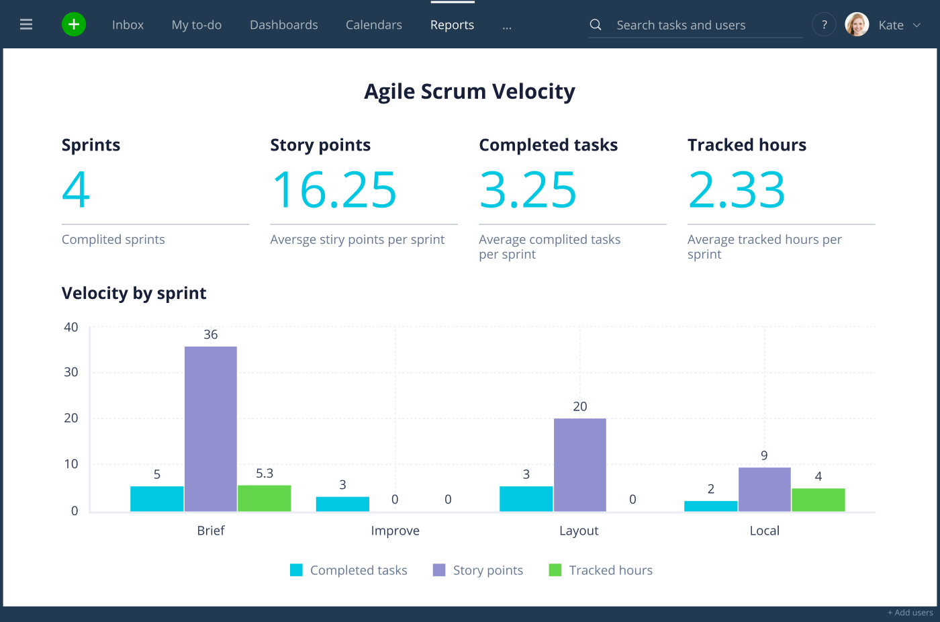
Task: Go to the Inbox tab
Action: pos(128,25)
